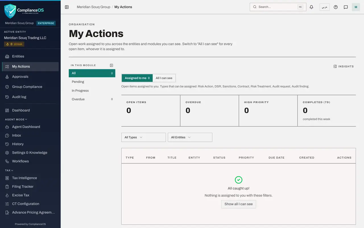Click the 0 streak badge
This screenshot has width=364, height=228.
click(x=14, y=44)
